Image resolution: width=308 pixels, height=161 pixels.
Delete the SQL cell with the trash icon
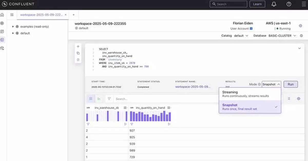pyautogui.click(x=78, y=59)
